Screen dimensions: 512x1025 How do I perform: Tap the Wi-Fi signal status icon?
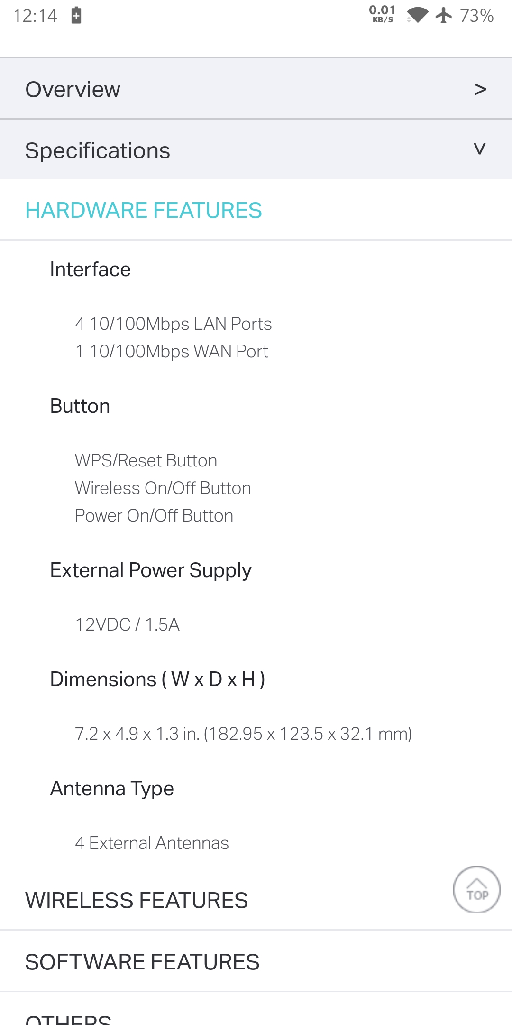point(417,15)
